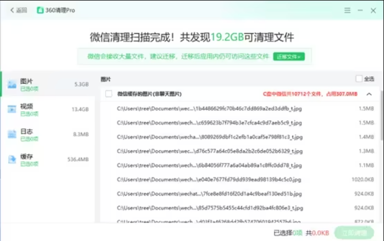Image resolution: width=384 pixels, height=241 pixels.
Task: Click the 5.3GB size of 图片
Action: [81, 84]
